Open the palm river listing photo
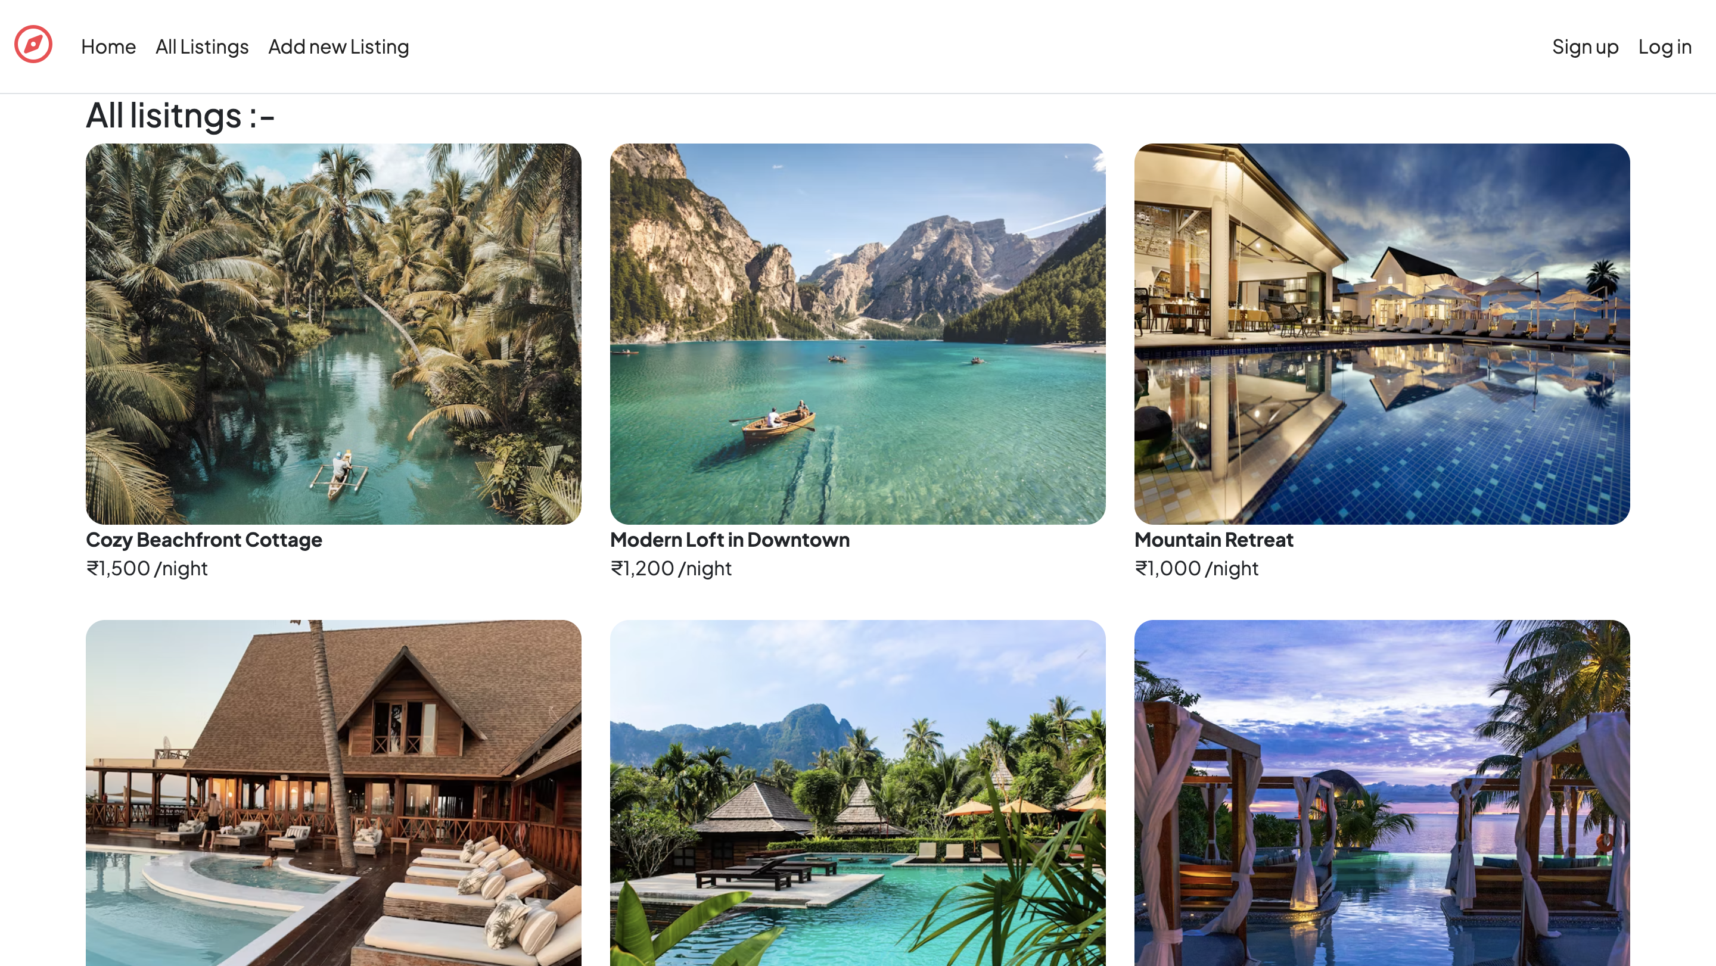 (x=333, y=334)
